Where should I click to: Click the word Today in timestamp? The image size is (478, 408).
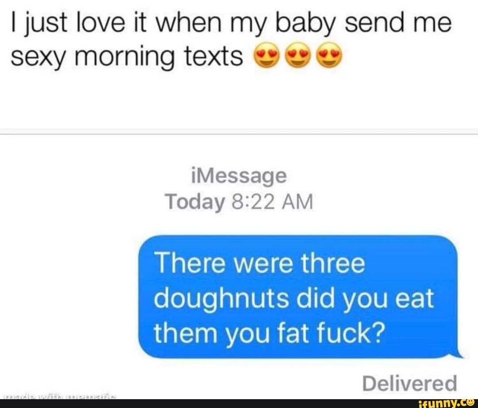[195, 203]
